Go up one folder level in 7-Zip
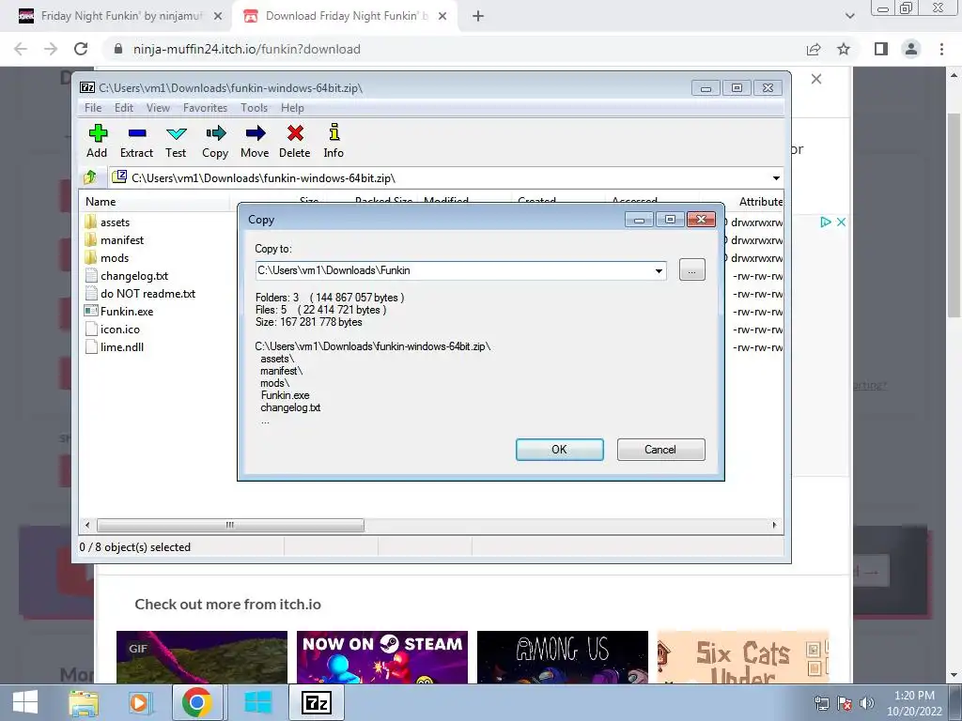This screenshot has height=721, width=962. 90,177
